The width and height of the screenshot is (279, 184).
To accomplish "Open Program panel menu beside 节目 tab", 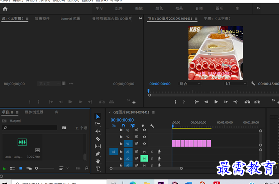I will [196, 19].
